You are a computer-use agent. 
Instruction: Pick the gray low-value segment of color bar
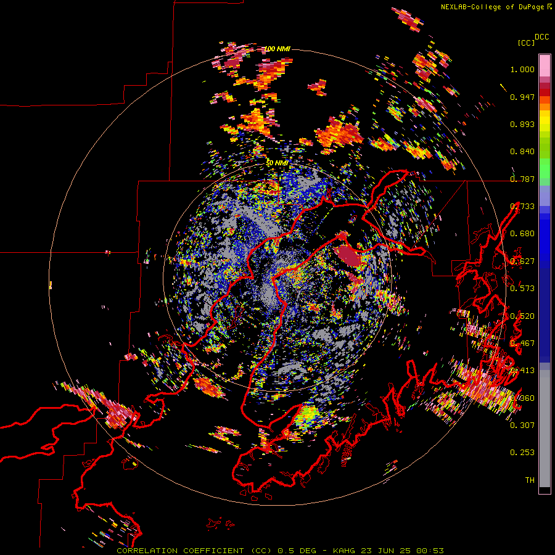point(545,429)
